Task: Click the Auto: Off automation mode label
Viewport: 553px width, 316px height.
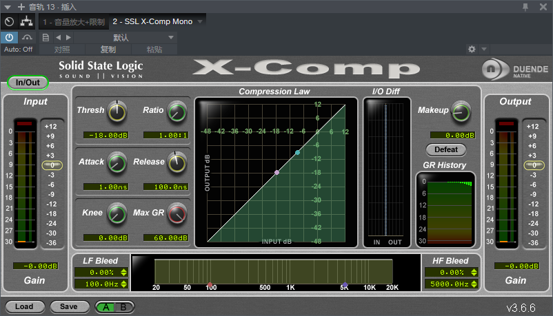Action: click(x=19, y=50)
